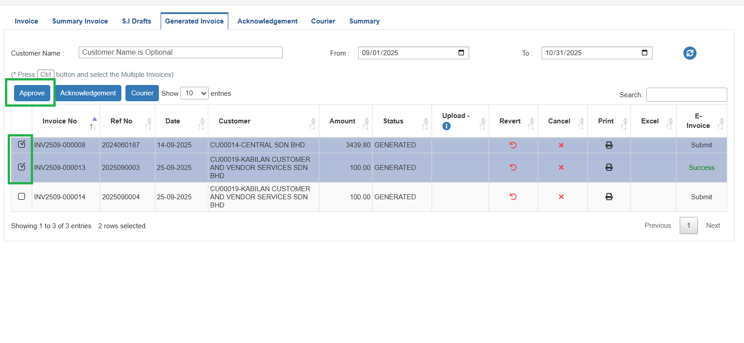The width and height of the screenshot is (744, 343).
Task: Open the Acknowledgement tab
Action: (268, 21)
